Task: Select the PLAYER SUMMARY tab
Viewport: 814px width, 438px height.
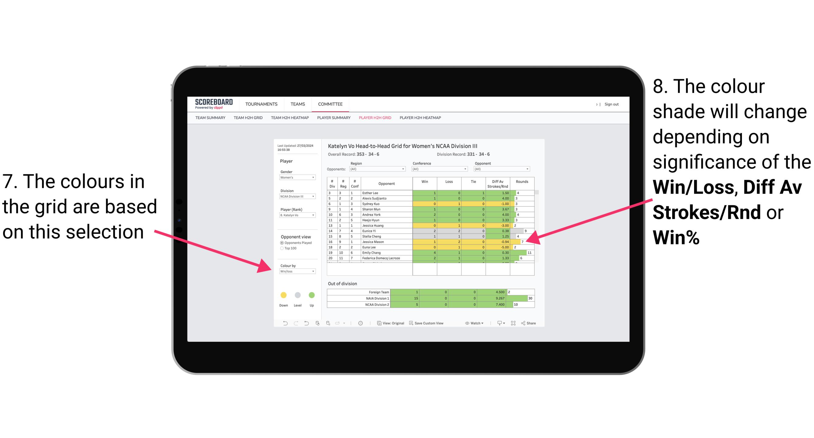Action: coord(333,120)
